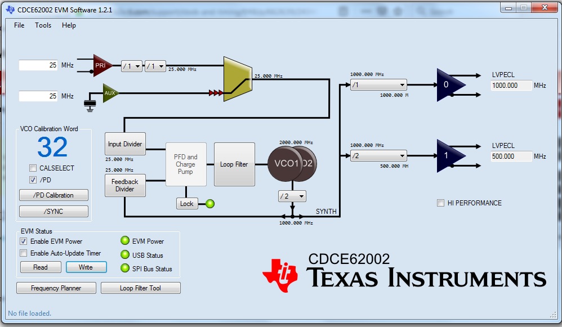Click the Loop Filter block
This screenshot has width=562, height=327.
pyautogui.click(x=234, y=164)
